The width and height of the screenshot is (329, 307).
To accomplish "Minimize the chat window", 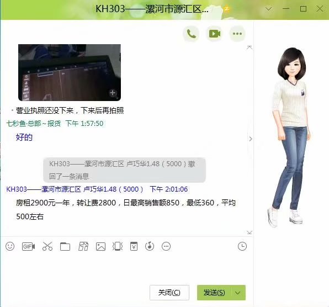I will pyautogui.click(x=286, y=9).
